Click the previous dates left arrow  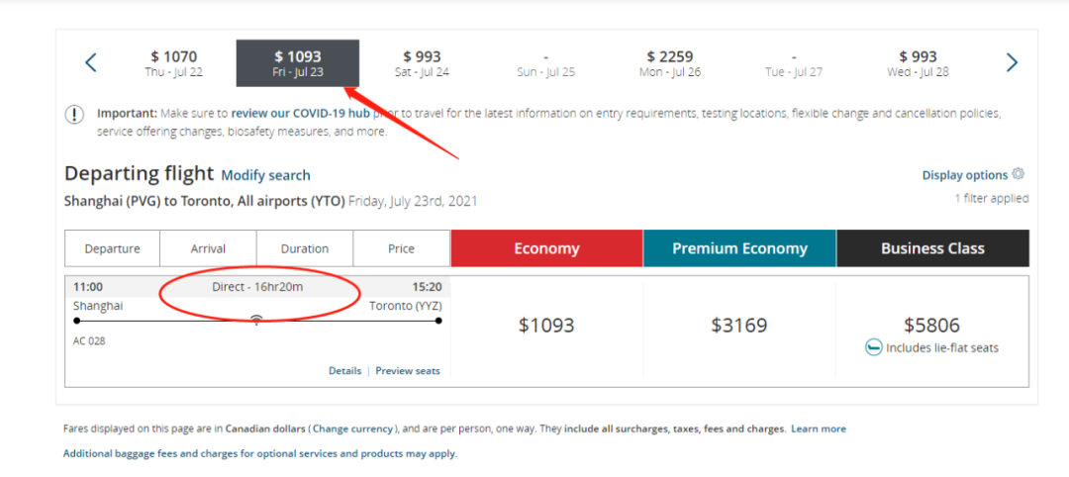(x=91, y=63)
